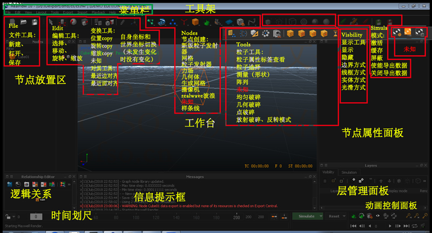Click the Open Scene folder icon
The width and height of the screenshot is (432, 233).
23,23
